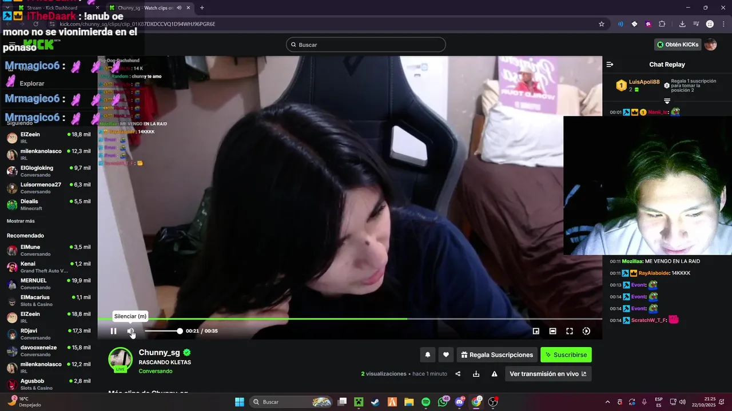Open ElMacarius Slots & Casino channel
The height and width of the screenshot is (411, 732).
tap(49, 300)
